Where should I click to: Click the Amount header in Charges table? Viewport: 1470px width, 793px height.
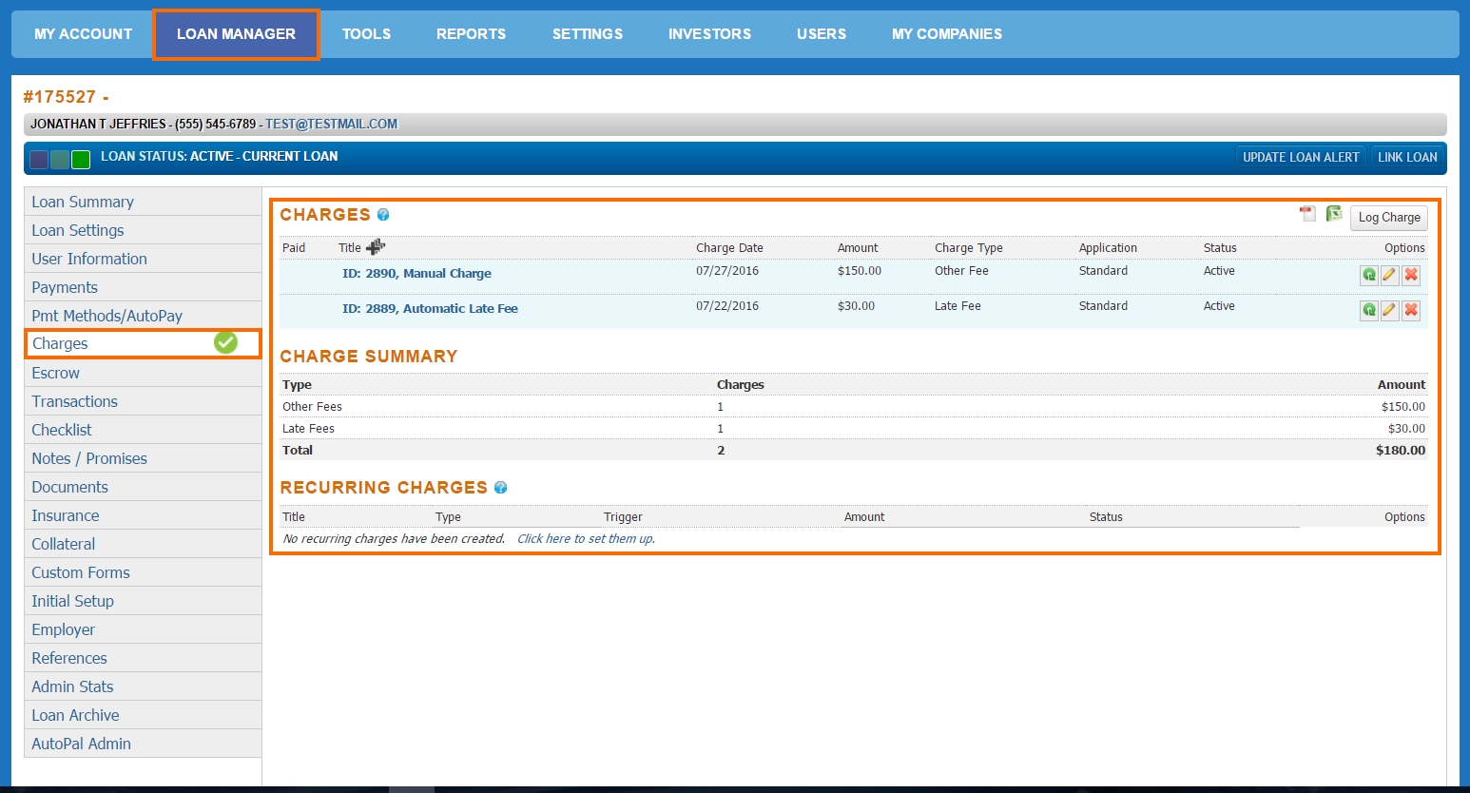pos(858,248)
